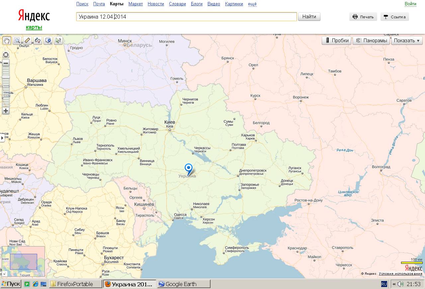Select the hand pan tool
The image size is (425, 289).
point(7,41)
